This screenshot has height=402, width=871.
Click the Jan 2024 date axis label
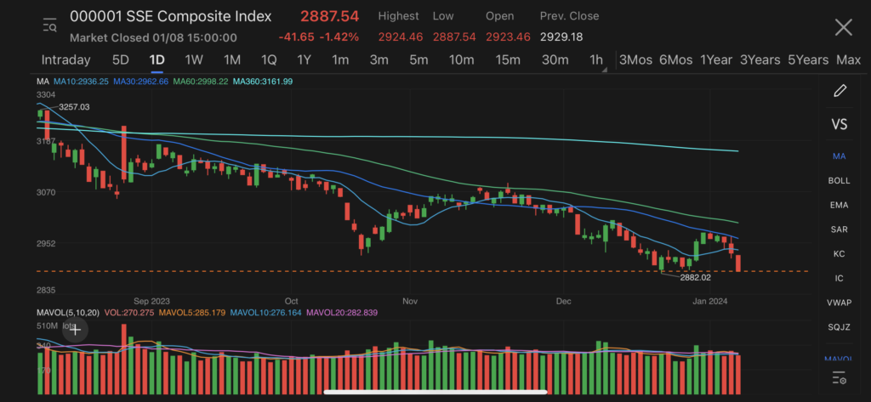pos(710,302)
